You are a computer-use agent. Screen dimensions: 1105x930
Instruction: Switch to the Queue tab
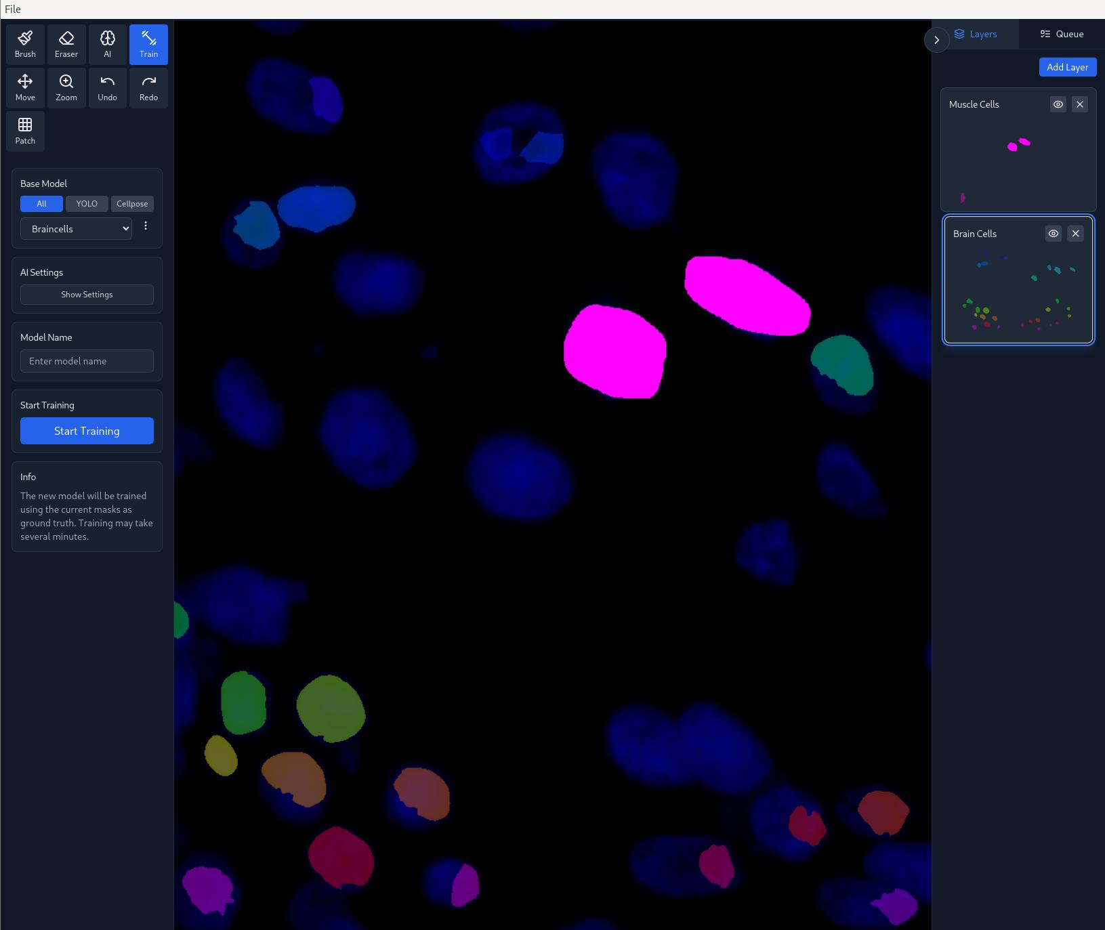pyautogui.click(x=1061, y=33)
